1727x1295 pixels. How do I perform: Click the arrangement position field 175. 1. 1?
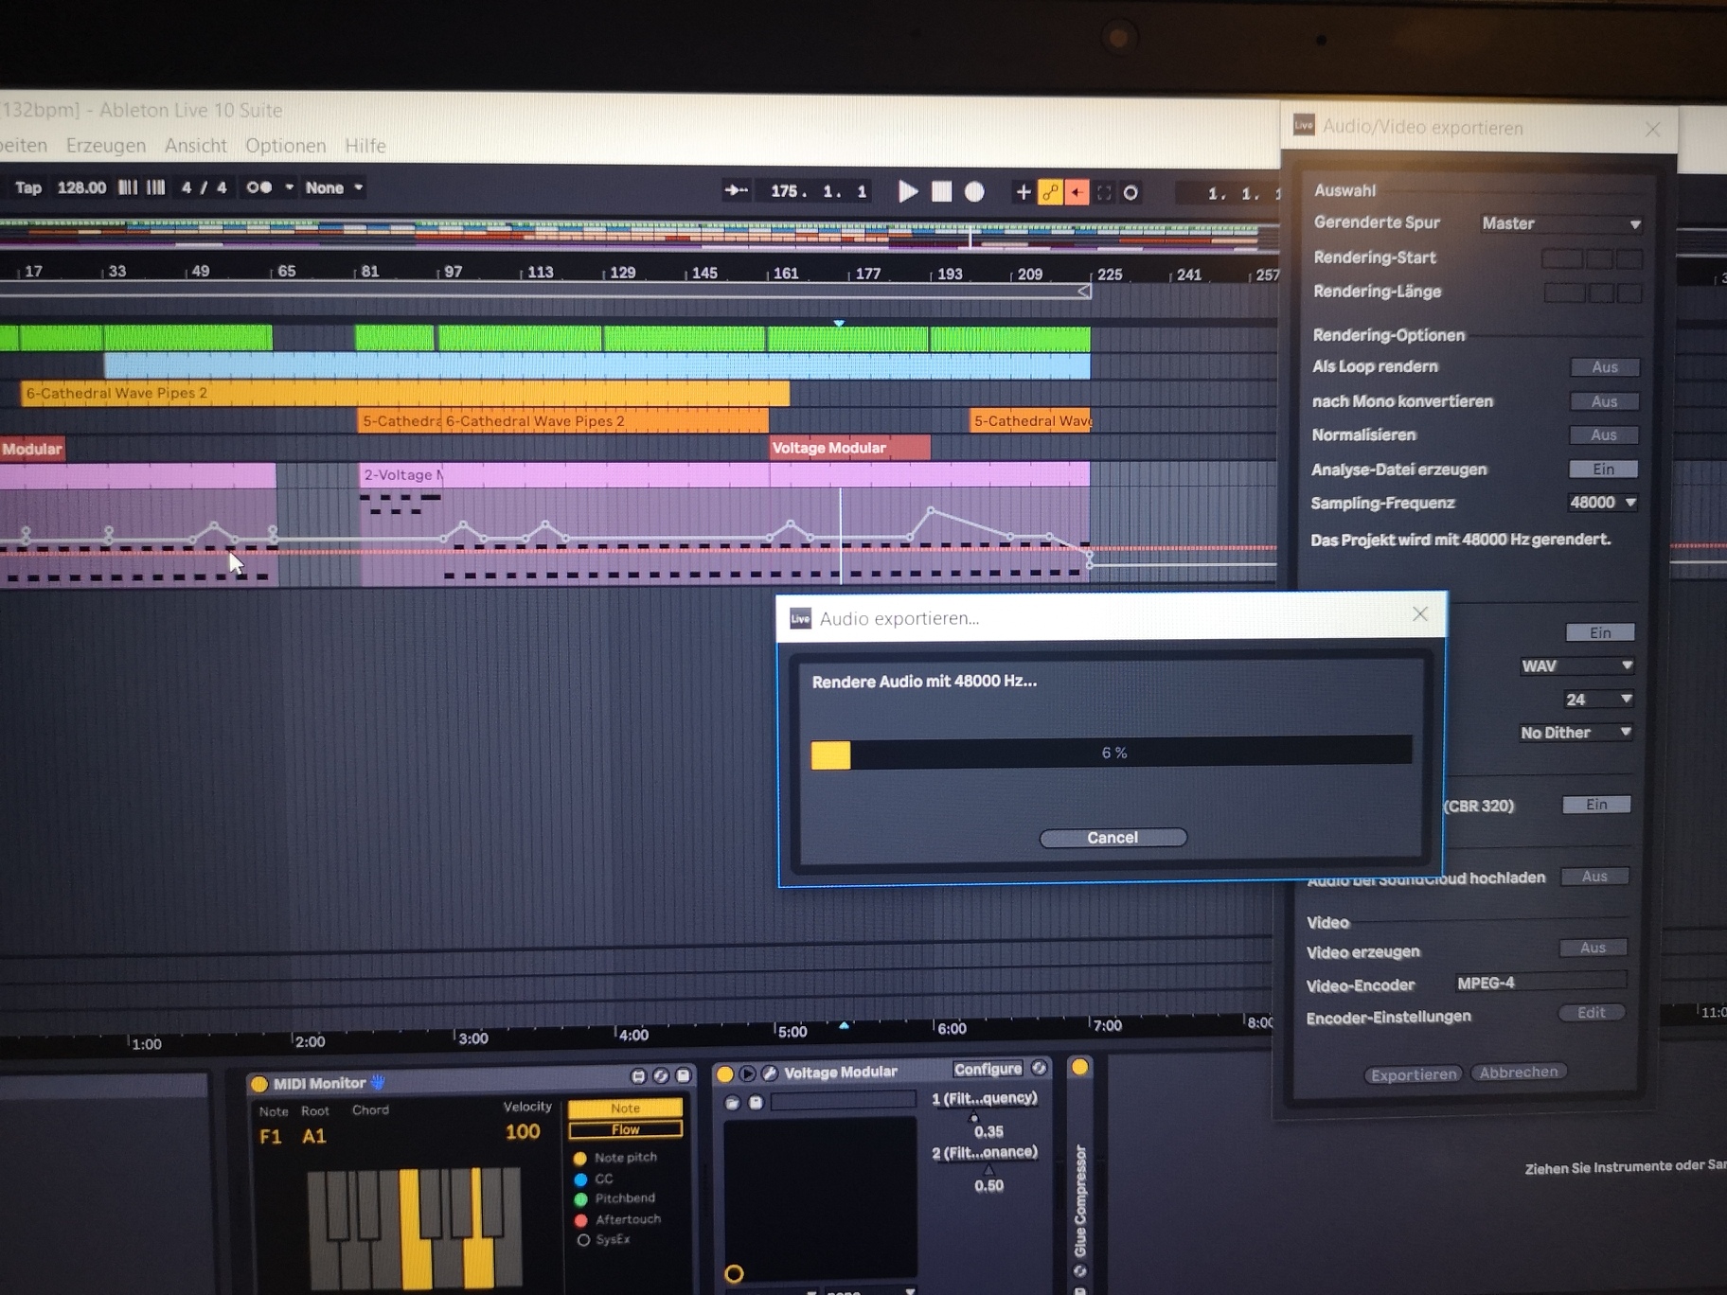818,191
